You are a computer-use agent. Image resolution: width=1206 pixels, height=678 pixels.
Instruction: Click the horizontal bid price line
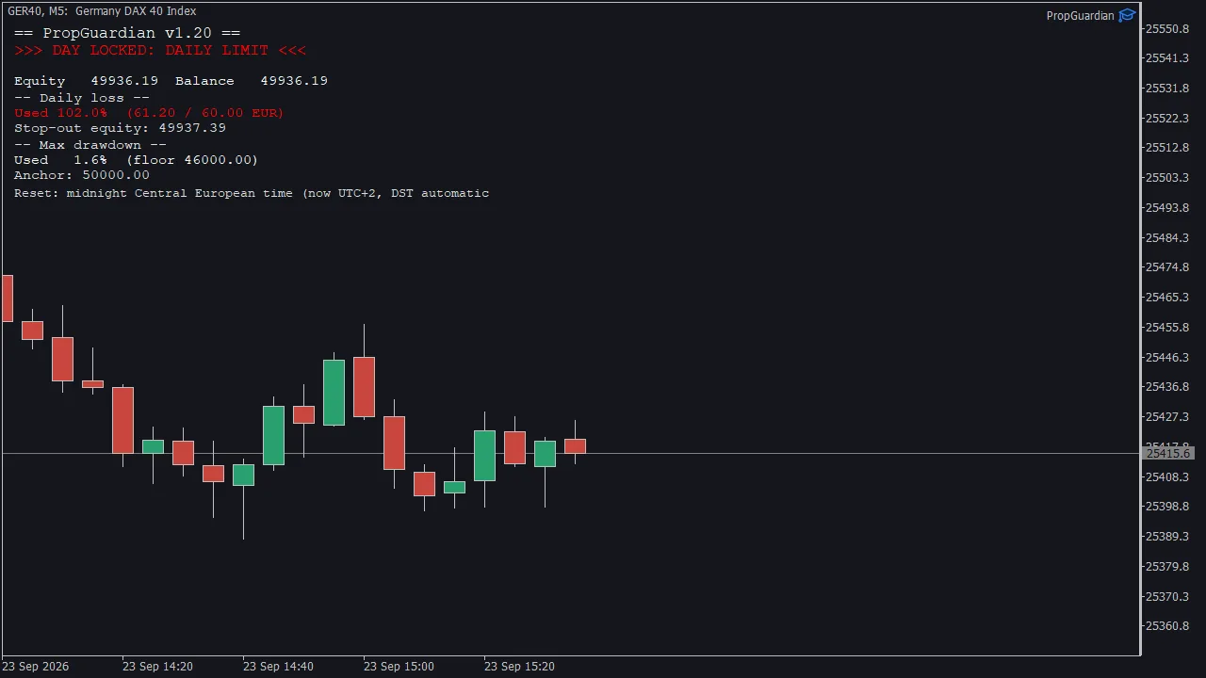point(570,454)
